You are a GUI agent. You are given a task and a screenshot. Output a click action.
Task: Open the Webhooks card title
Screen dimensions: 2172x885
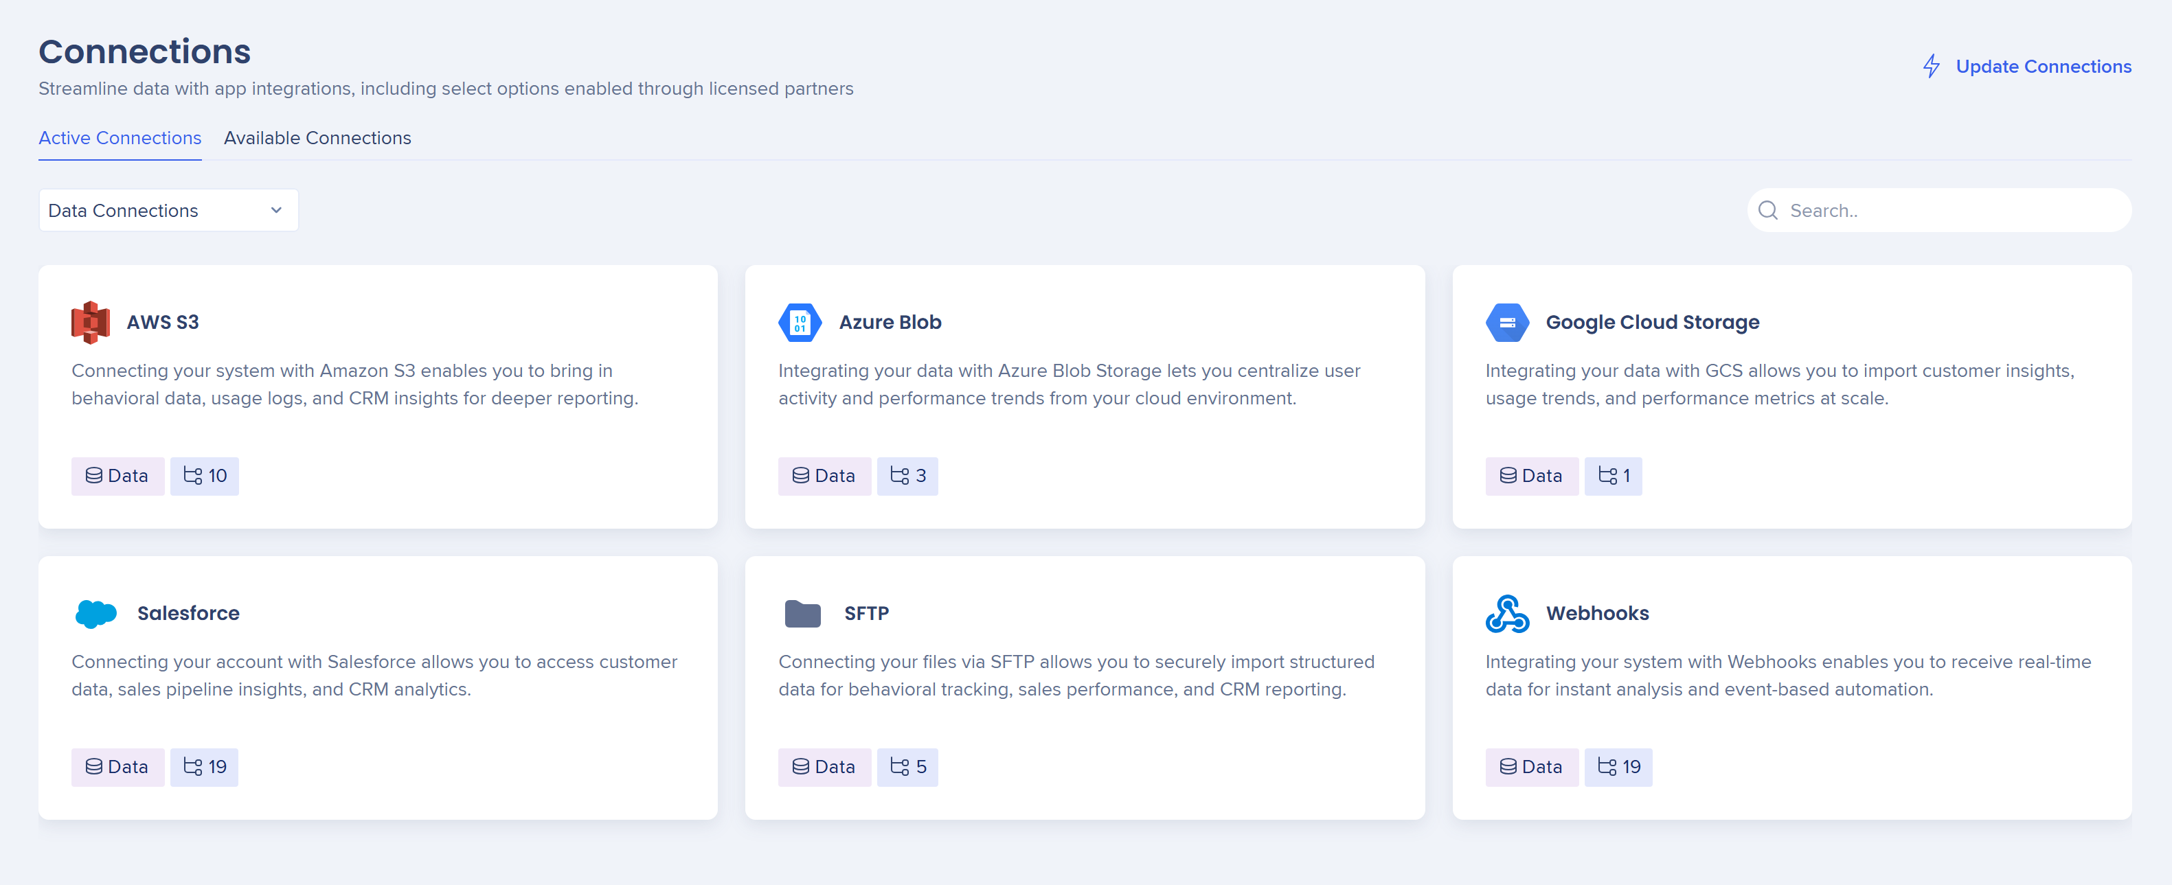(x=1597, y=612)
